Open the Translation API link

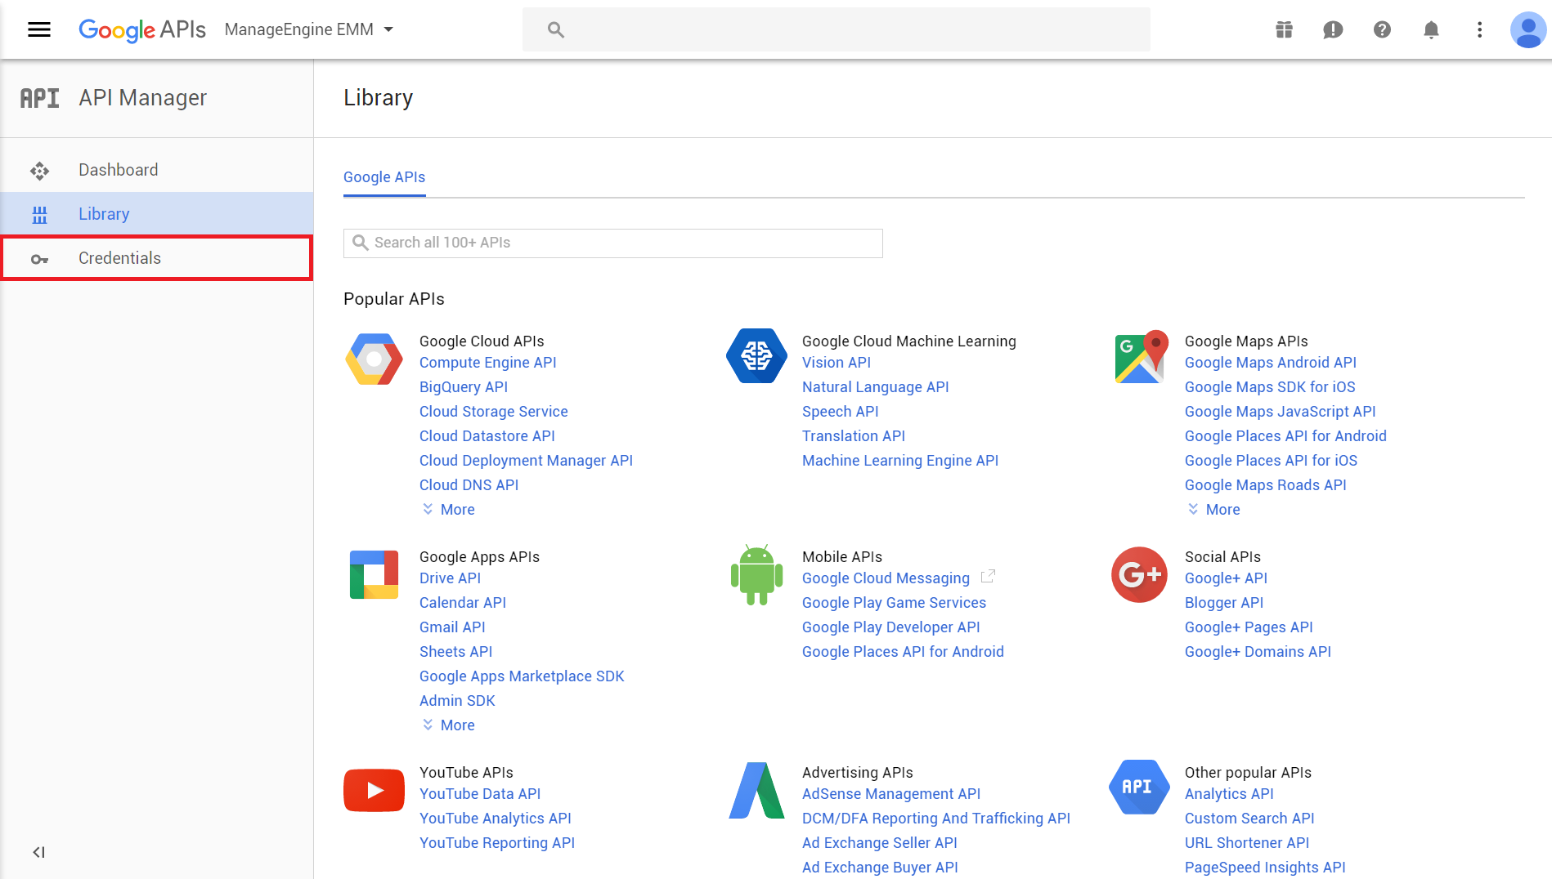coord(854,436)
